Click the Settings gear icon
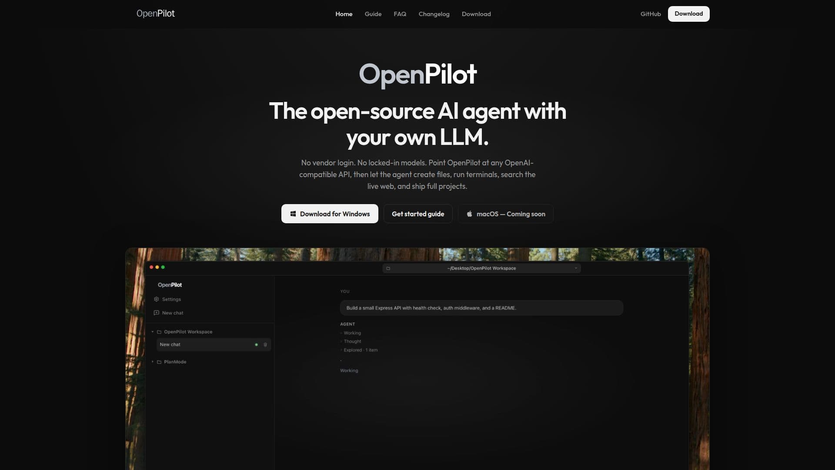This screenshot has height=470, width=835. (156, 299)
